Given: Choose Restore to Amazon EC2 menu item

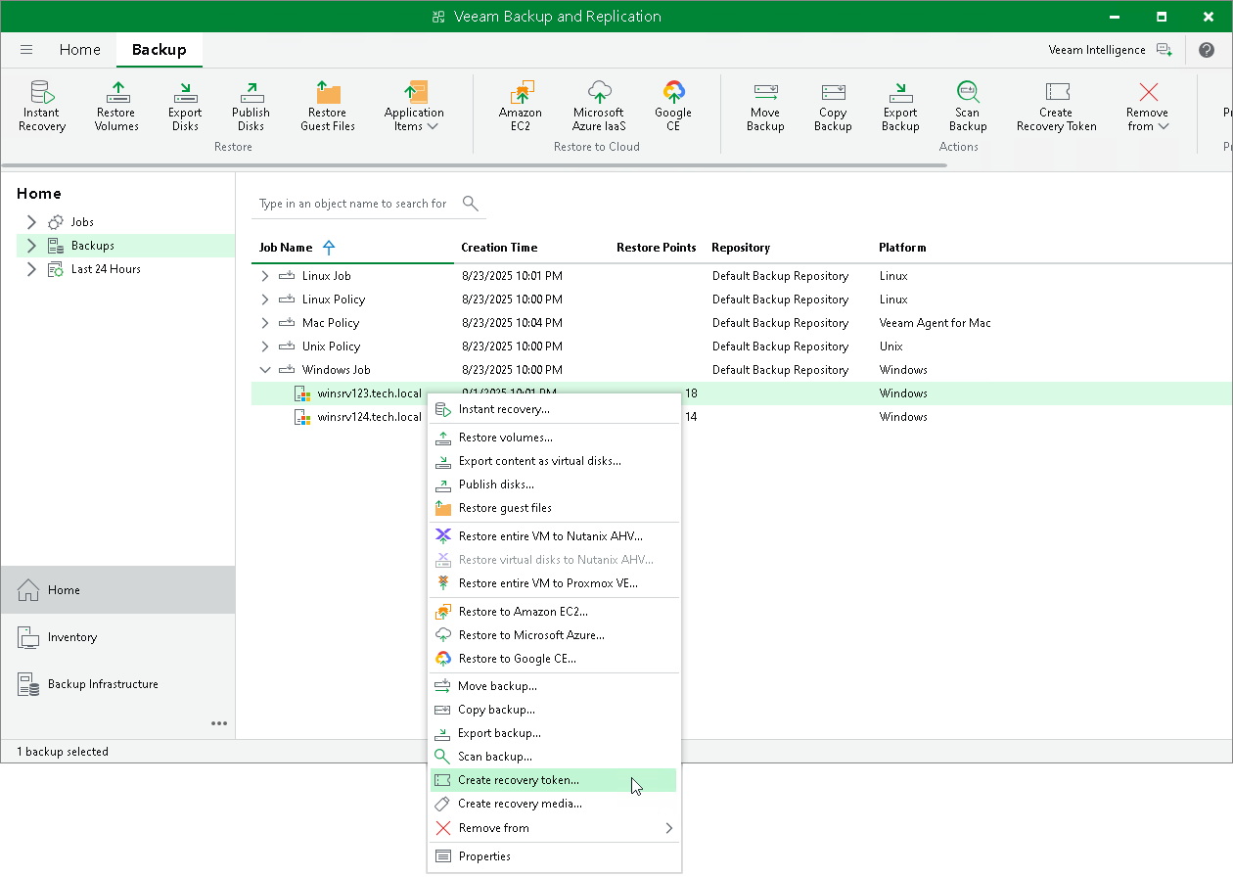Looking at the screenshot, I should (554, 612).
